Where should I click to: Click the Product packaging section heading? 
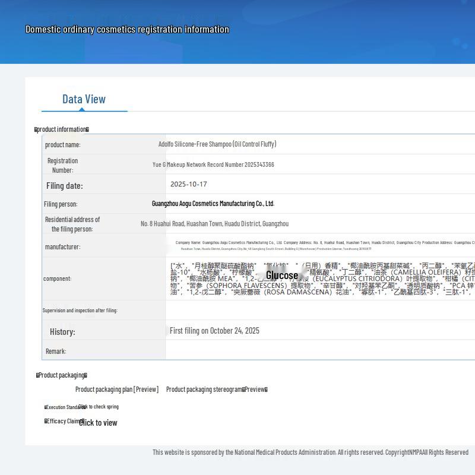(x=61, y=375)
